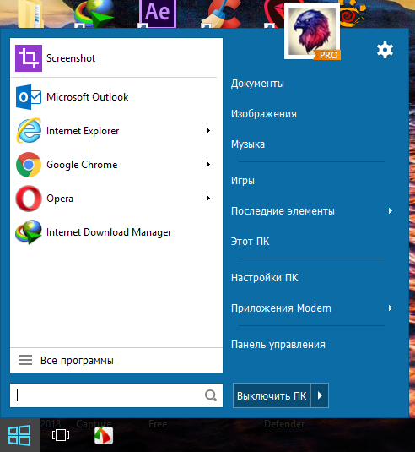The width and height of the screenshot is (415, 452).
Task: Launch Microsoft Outlook icon
Action: coord(29,97)
